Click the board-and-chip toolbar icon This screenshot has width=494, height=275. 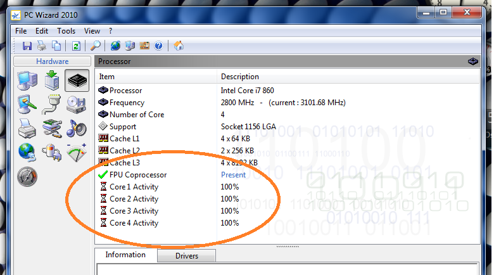click(144, 46)
